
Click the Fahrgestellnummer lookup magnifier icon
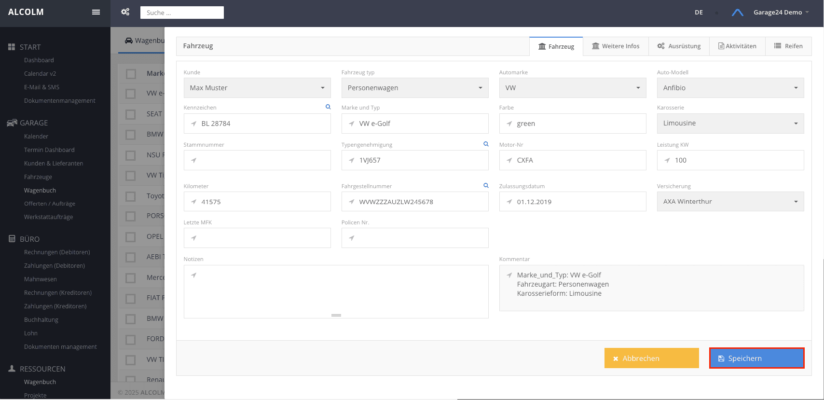[x=486, y=185]
